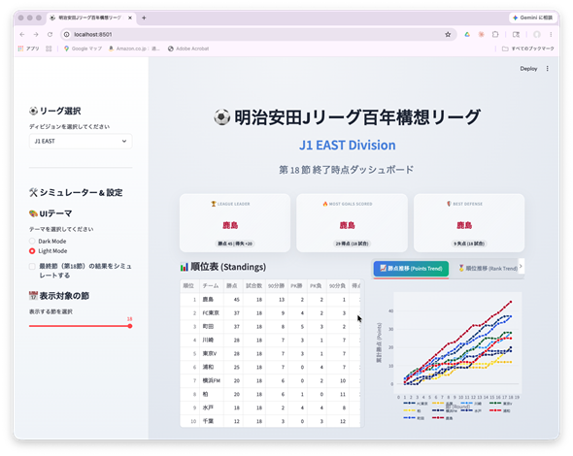Open a new browser tab
Image resolution: width=573 pixels, height=456 pixels.
pyautogui.click(x=144, y=17)
